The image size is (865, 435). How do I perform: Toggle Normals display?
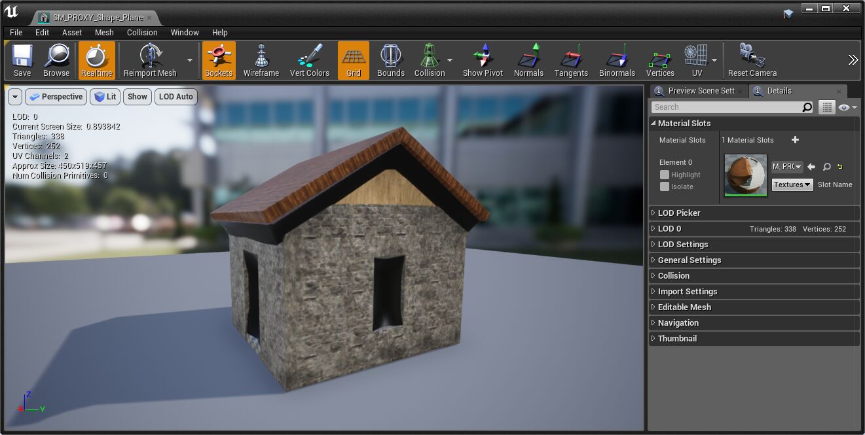click(528, 60)
